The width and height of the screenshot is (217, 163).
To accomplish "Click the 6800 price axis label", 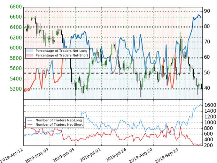I will (16, 7).
